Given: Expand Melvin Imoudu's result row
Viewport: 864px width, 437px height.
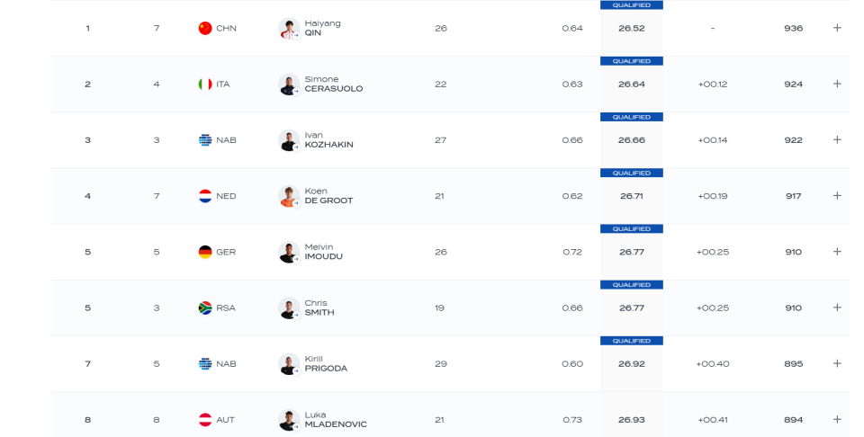Looking at the screenshot, I should 837,252.
